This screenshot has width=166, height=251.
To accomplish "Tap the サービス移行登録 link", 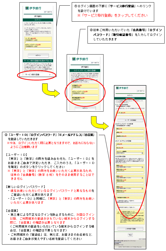I will point(38,74).
